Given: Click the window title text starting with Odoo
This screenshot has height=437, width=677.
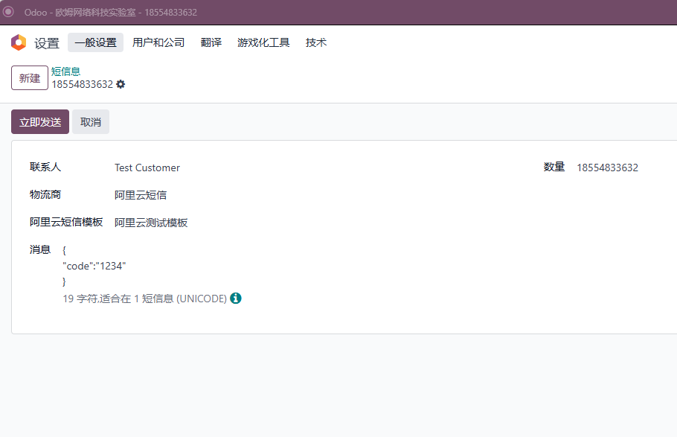Looking at the screenshot, I should pyautogui.click(x=111, y=12).
